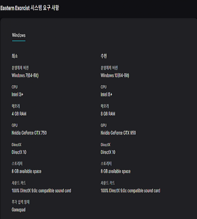Click the Eastern Exorcist 시스템 요구 사항 heading
This screenshot has height=219, width=197.
[x=30, y=8]
